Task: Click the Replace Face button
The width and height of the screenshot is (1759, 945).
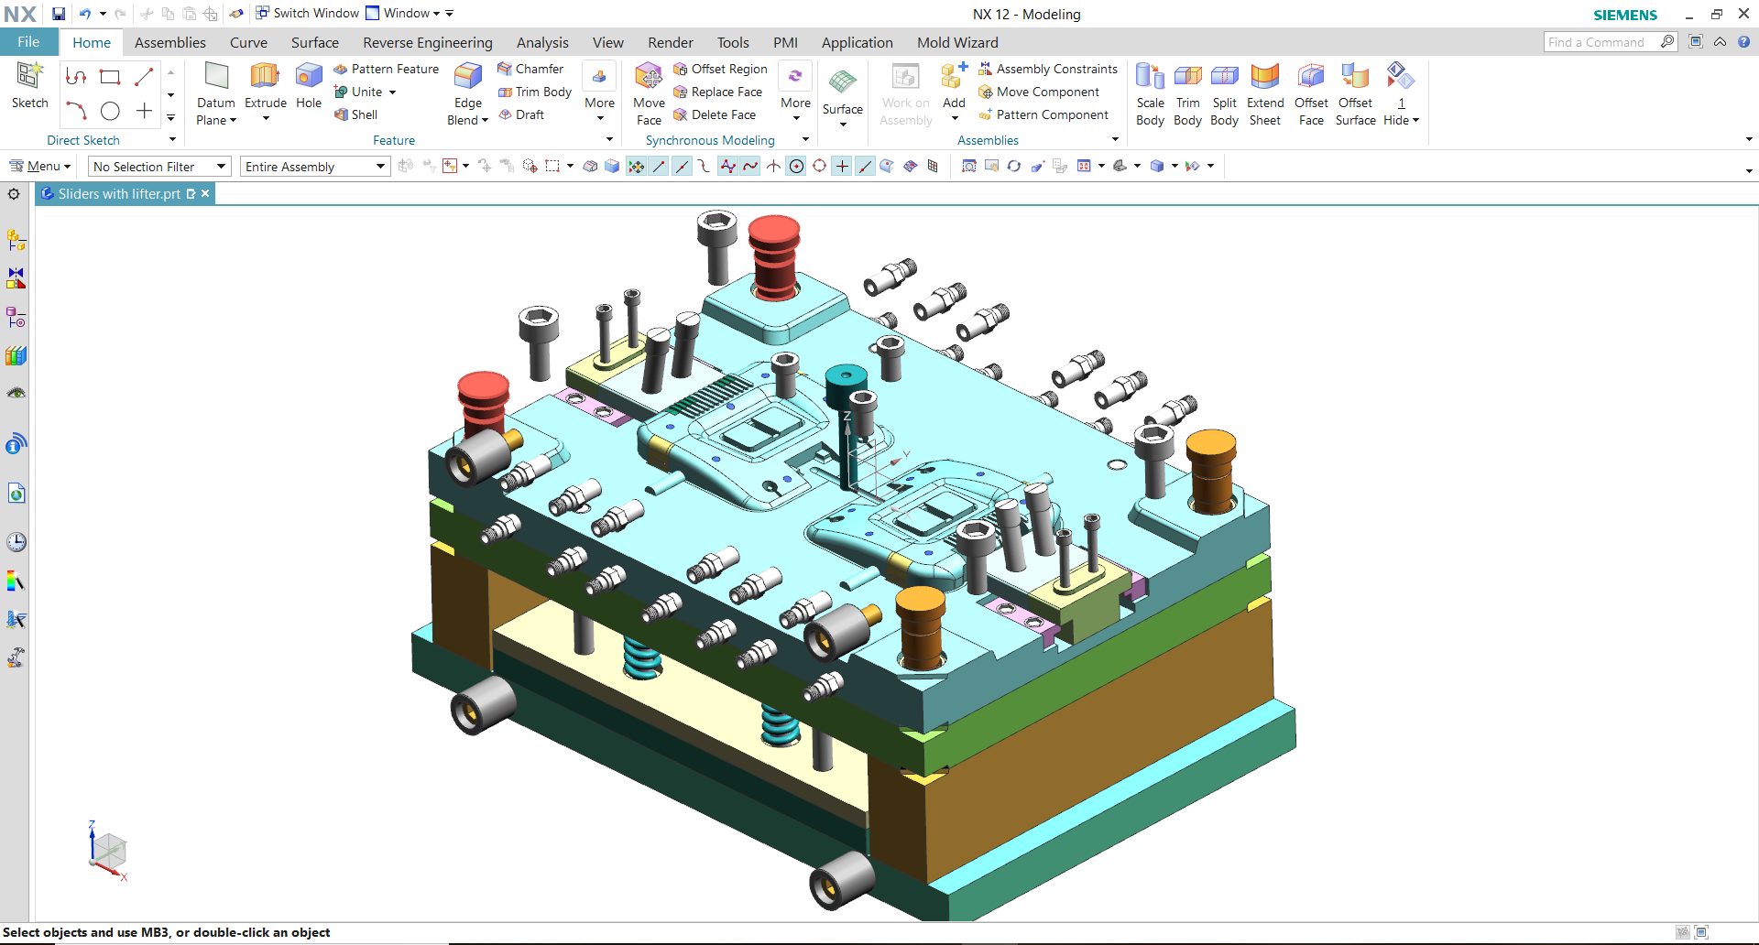Action: (x=717, y=92)
